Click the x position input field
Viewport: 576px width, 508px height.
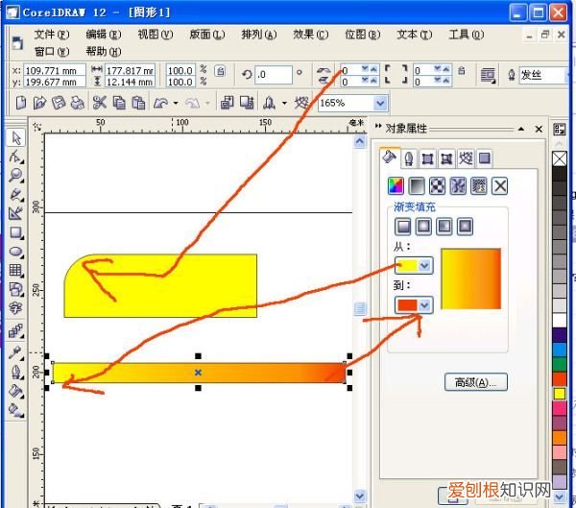click(x=55, y=70)
